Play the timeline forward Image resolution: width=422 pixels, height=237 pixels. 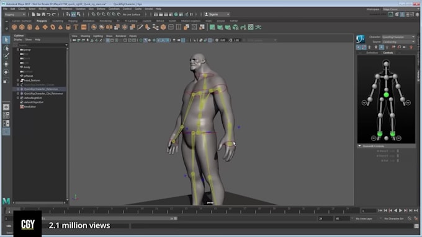(400, 210)
